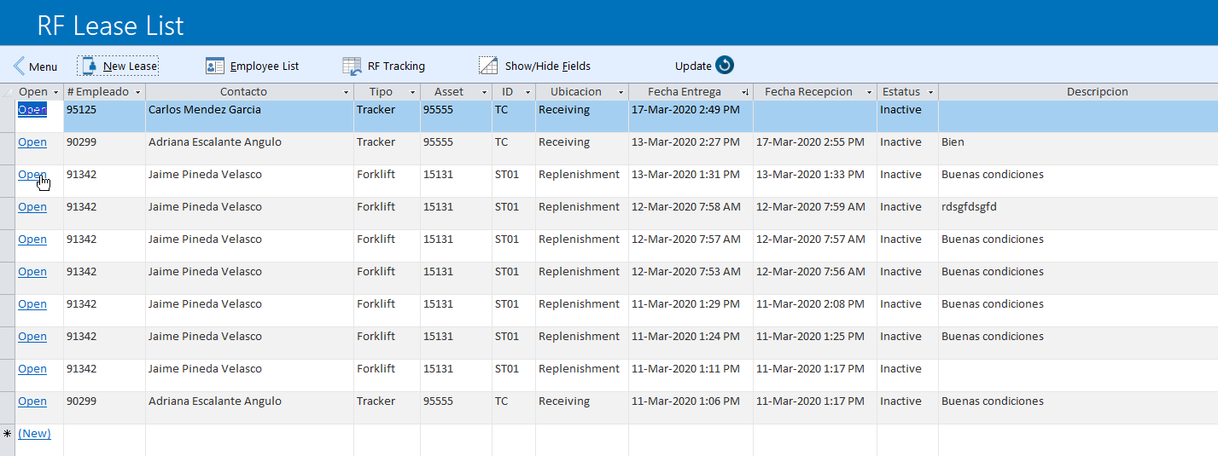
Task: Open lease delivered 11-Mar-2020 1:24 PM
Action: pos(32,337)
